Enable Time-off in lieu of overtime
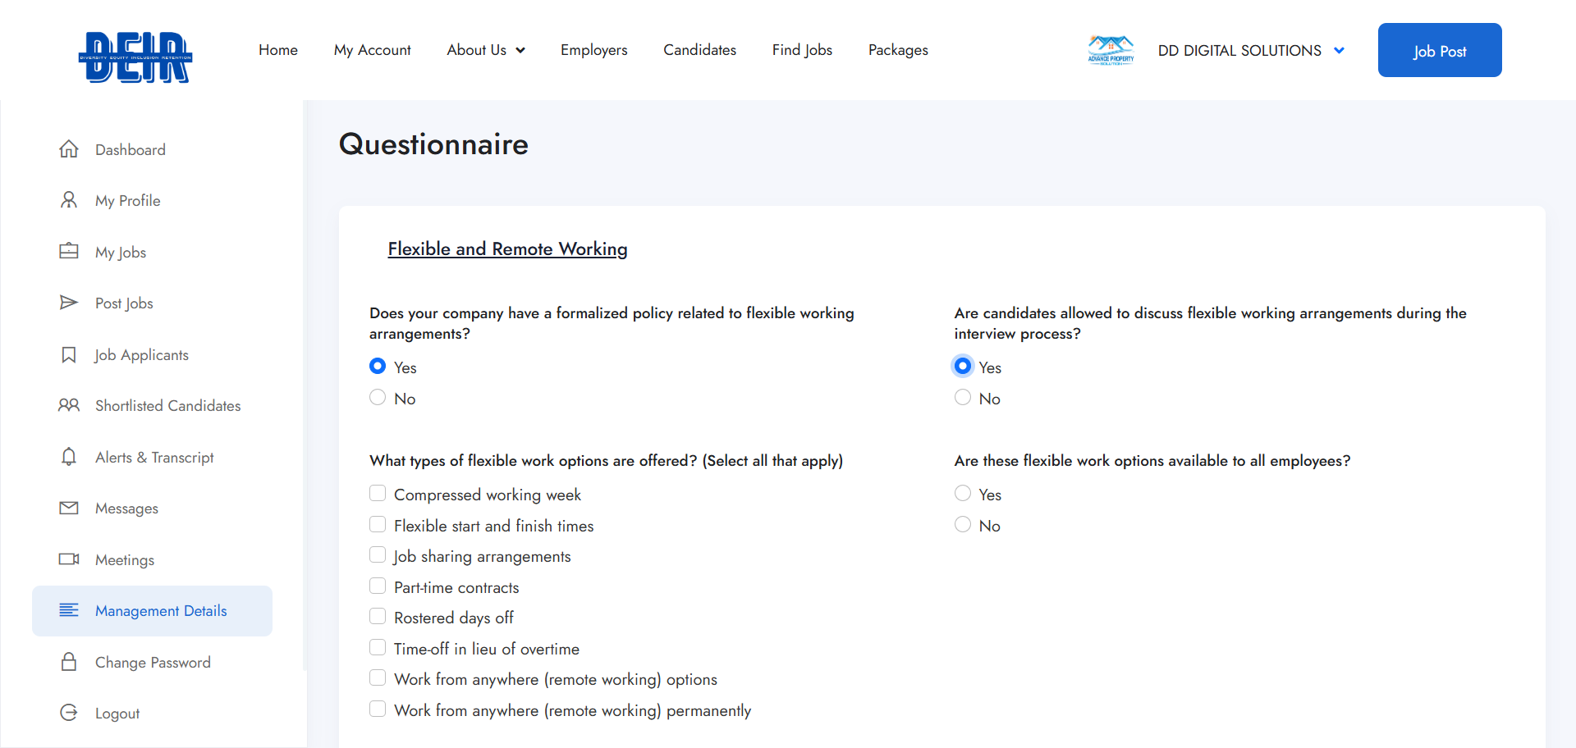The height and width of the screenshot is (748, 1576). 378,647
